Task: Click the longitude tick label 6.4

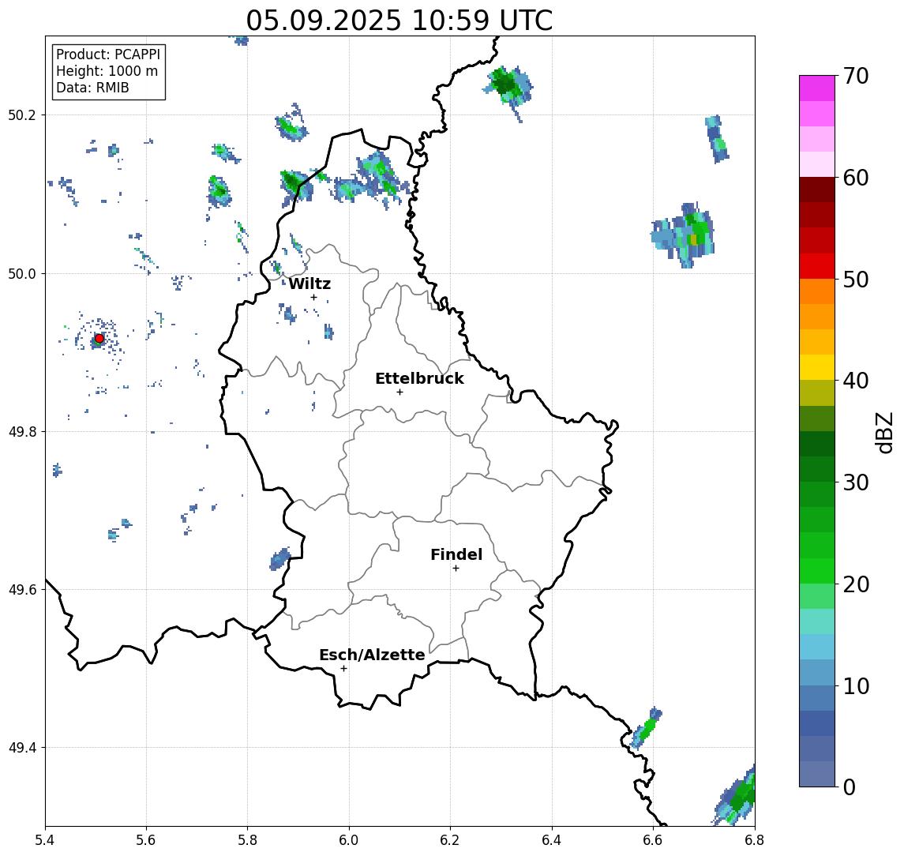Action: click(x=552, y=840)
